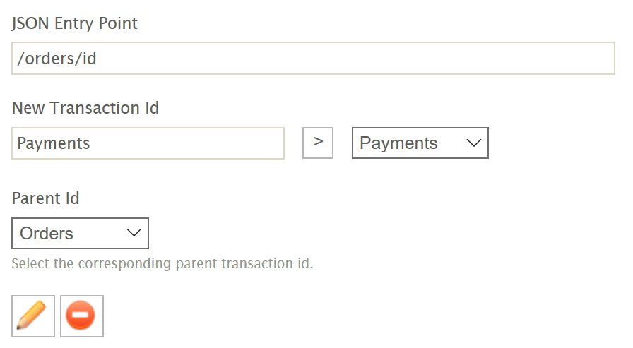Place cursor in the /orders/id text
633x348 pixels.
(x=57, y=59)
